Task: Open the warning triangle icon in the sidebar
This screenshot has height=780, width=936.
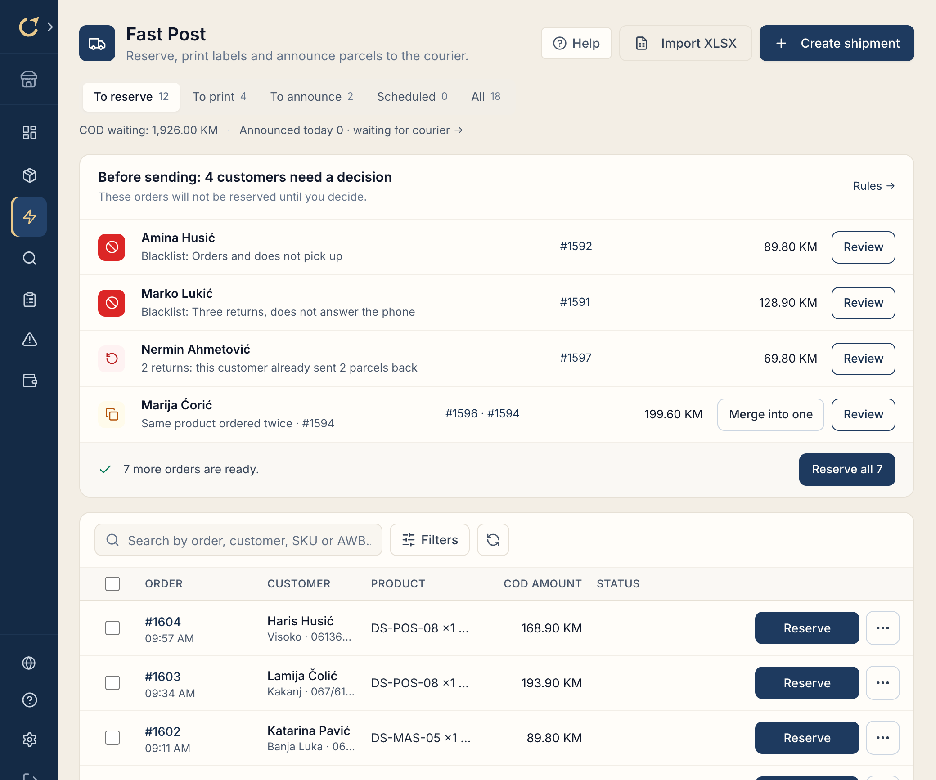Action: pyautogui.click(x=29, y=339)
